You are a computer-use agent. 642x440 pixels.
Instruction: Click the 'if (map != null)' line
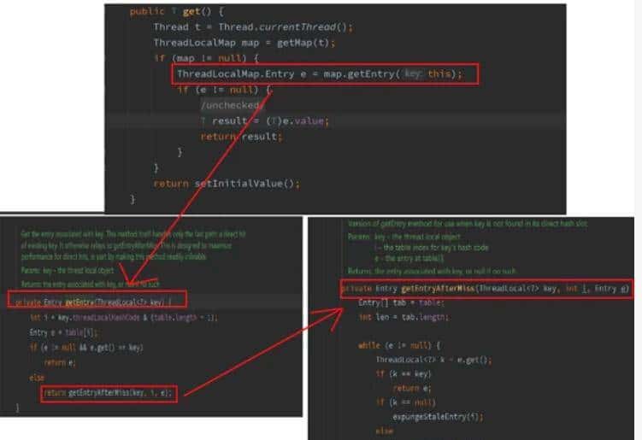(x=206, y=58)
